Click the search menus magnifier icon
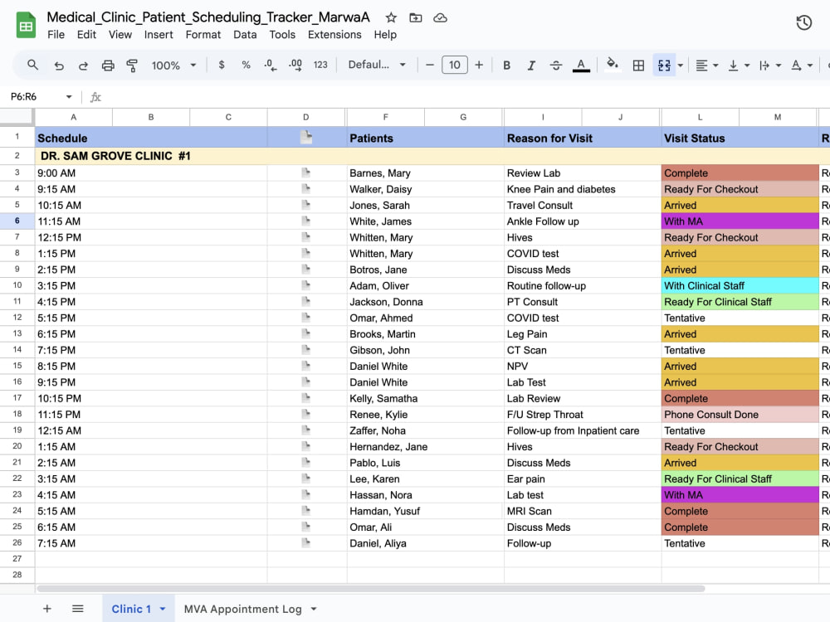830x622 pixels. pyautogui.click(x=33, y=65)
